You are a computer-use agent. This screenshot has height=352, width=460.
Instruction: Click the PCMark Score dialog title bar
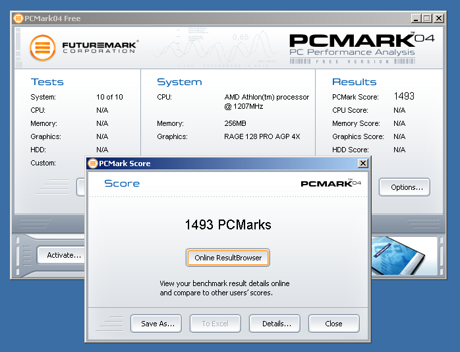coord(228,163)
